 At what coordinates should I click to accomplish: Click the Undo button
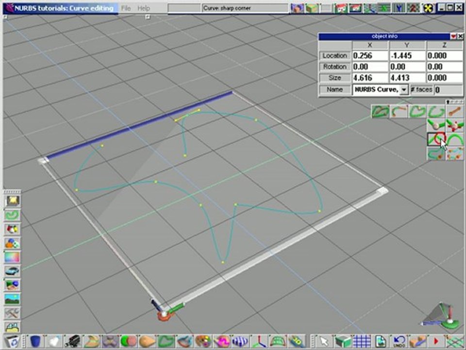coord(399,341)
